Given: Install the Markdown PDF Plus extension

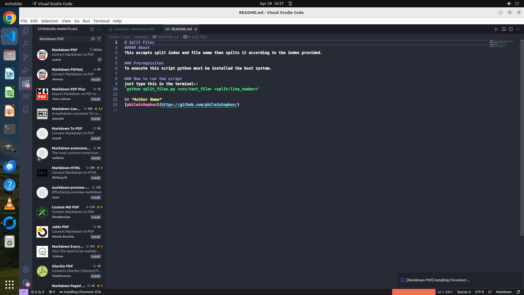Looking at the screenshot, I should (x=96, y=99).
